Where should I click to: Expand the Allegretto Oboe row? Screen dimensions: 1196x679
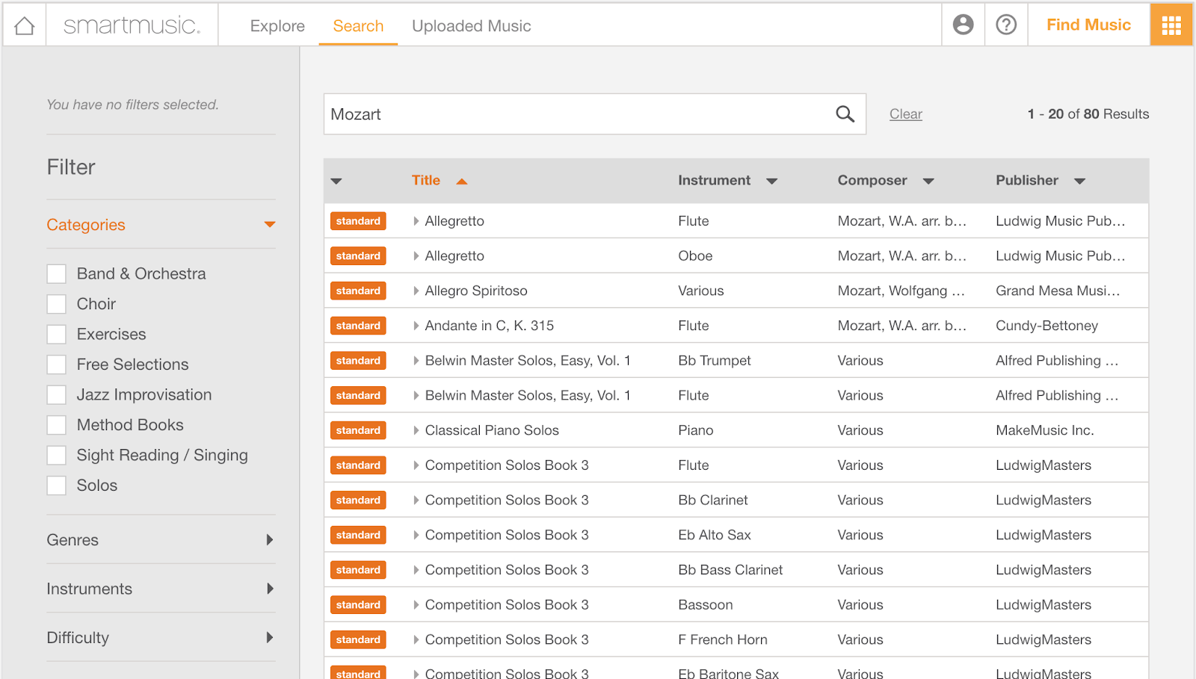[416, 255]
